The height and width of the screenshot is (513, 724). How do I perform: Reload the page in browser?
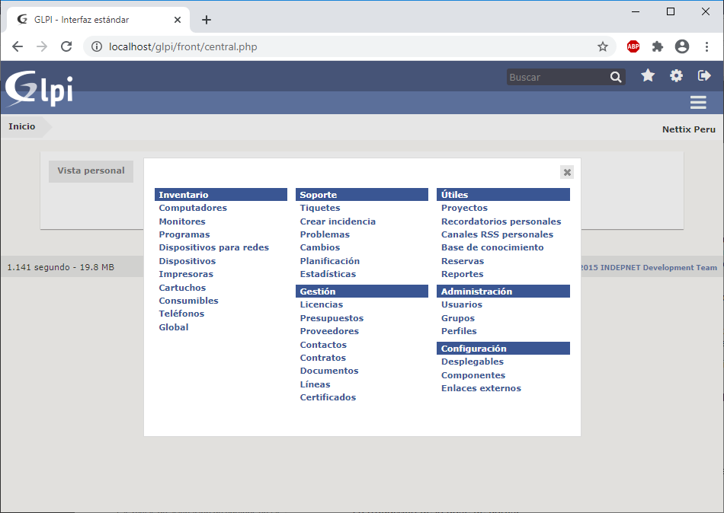tap(66, 46)
